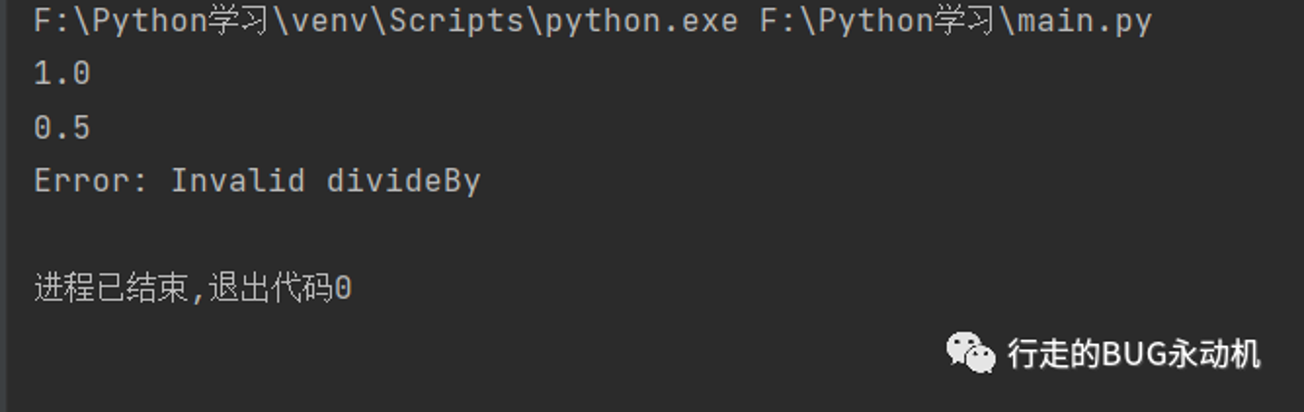Click the first F: drive letter in command
Screen dimensions: 1304x412
(52, 21)
